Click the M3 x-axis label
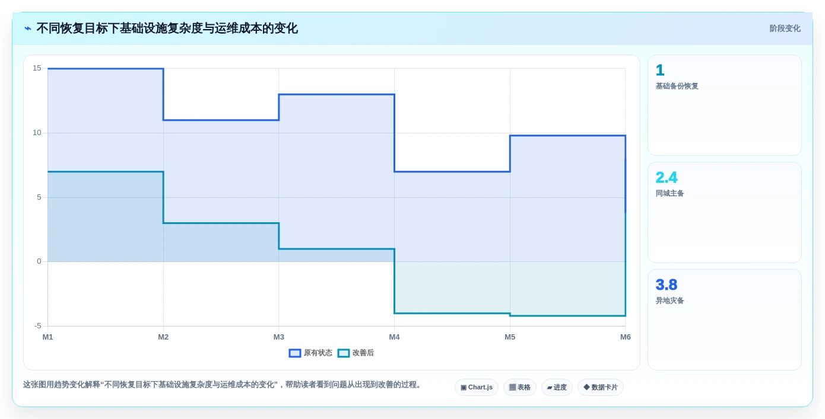 [x=279, y=337]
